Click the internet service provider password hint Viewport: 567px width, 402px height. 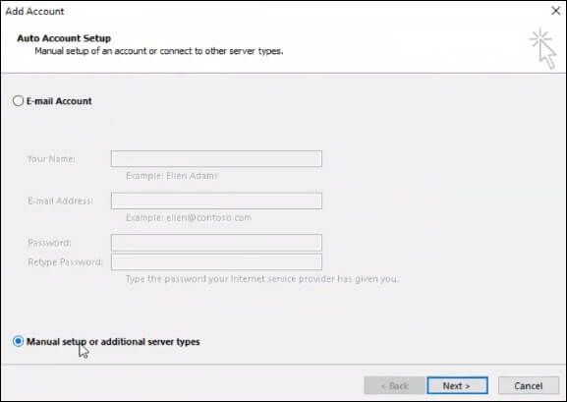point(262,279)
